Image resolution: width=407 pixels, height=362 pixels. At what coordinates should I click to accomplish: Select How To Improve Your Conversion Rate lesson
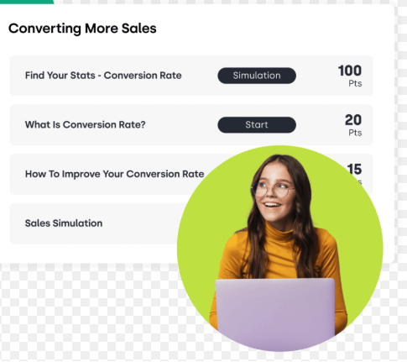click(x=115, y=174)
